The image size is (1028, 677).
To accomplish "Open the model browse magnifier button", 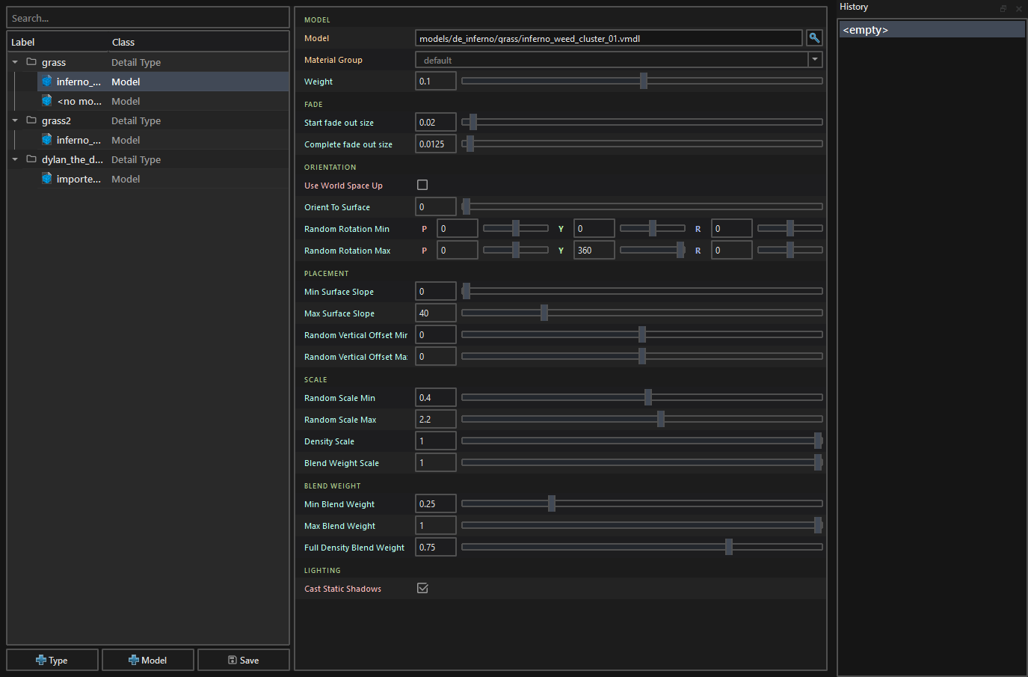I will pyautogui.click(x=814, y=38).
